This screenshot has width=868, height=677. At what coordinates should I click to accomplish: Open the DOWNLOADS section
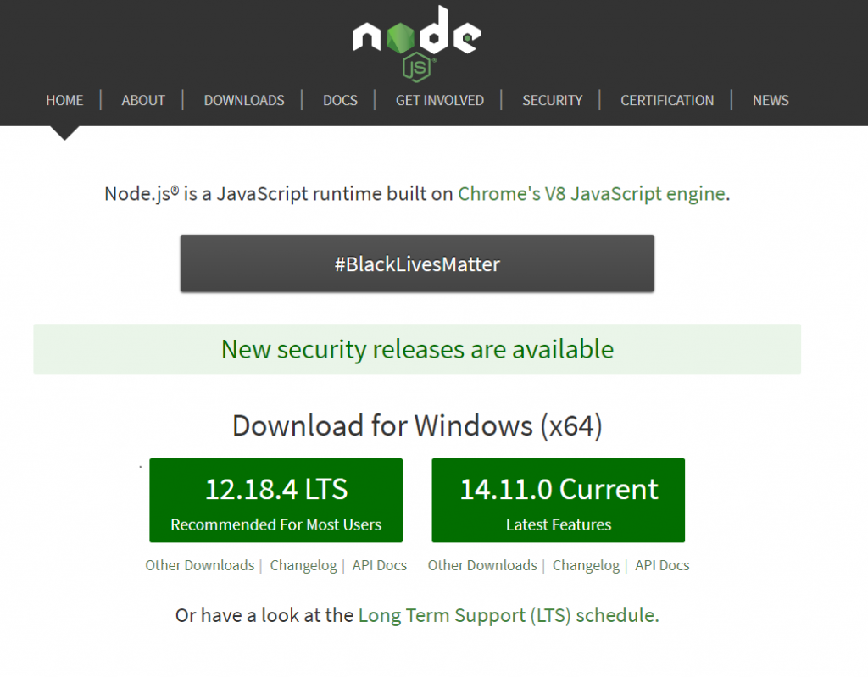(x=244, y=100)
